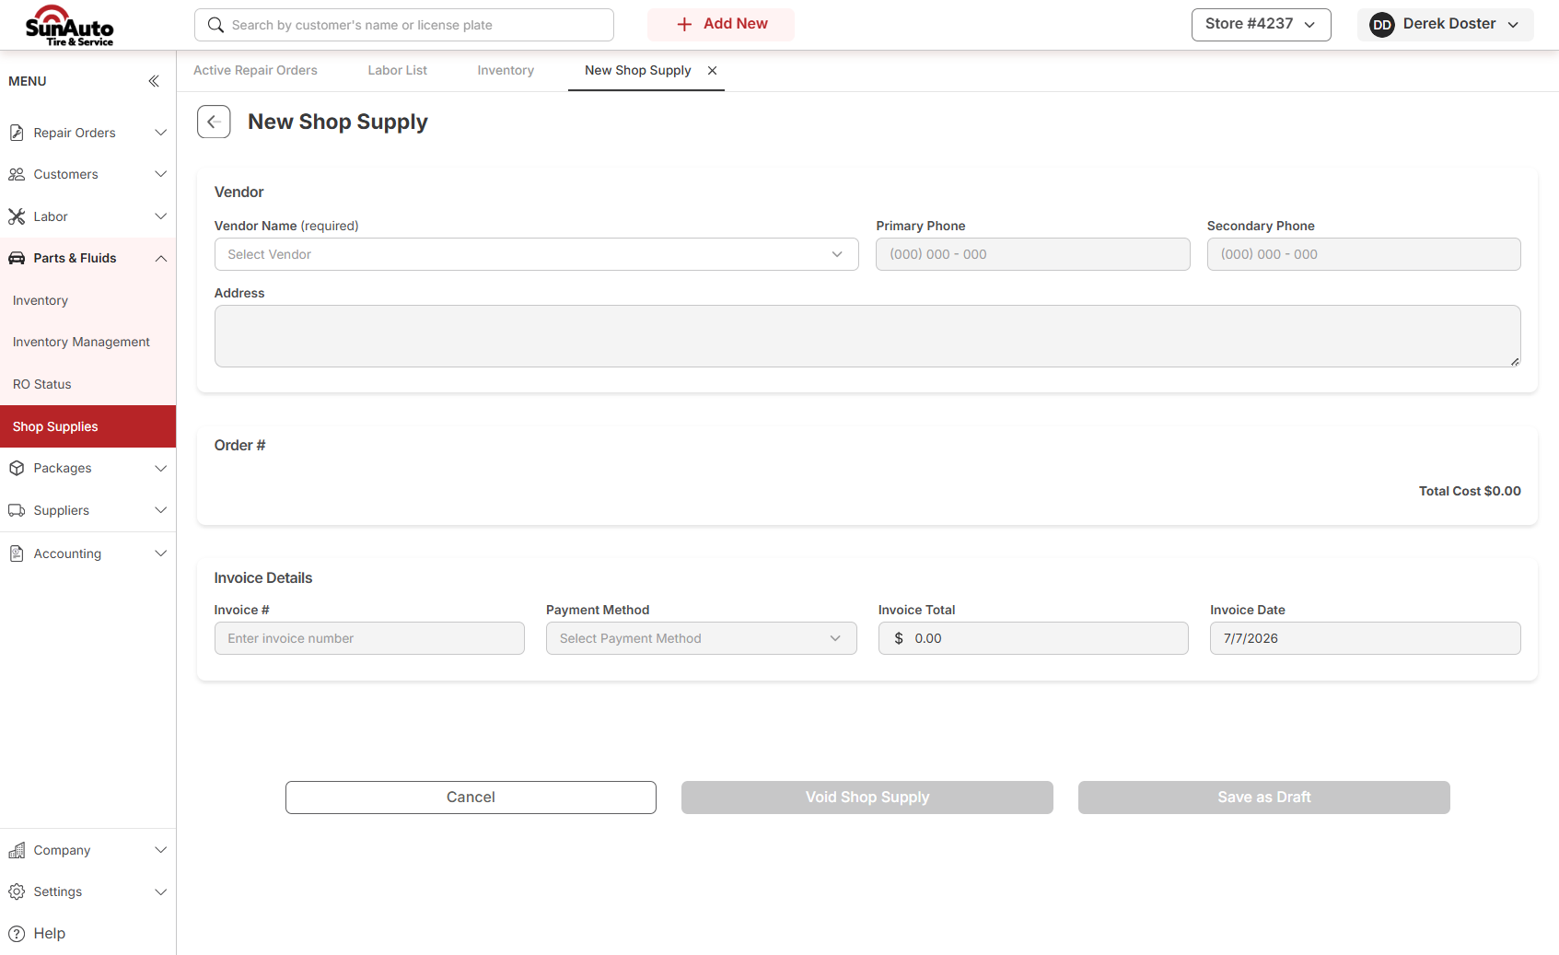
Task: Open the Store #4237 selector
Action: tap(1261, 25)
